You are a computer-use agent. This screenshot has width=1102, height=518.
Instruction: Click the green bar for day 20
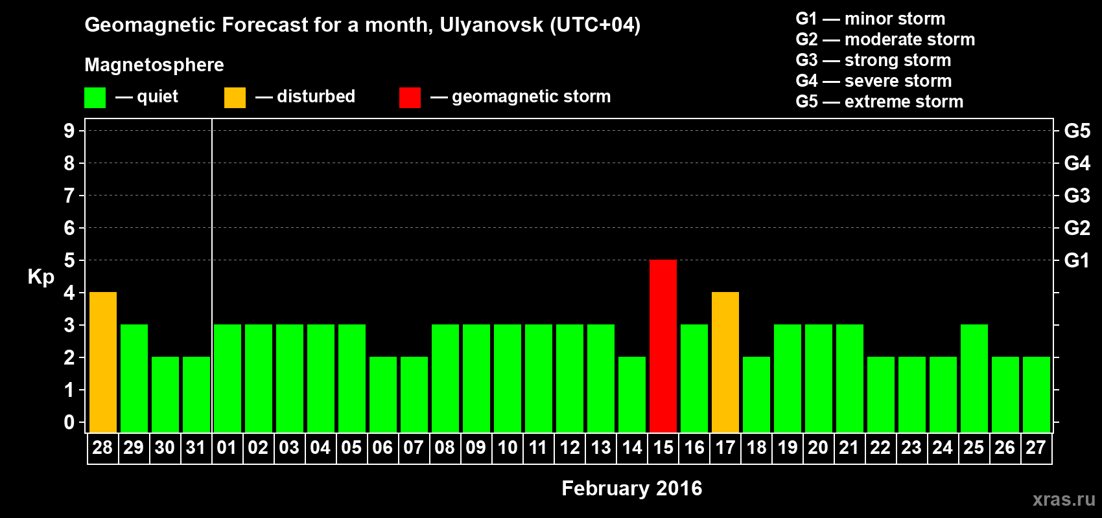tap(819, 378)
